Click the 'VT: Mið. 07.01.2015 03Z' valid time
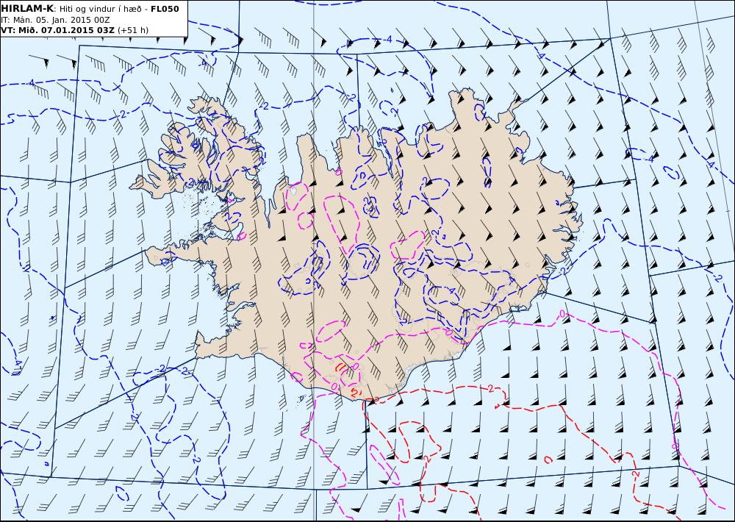The width and height of the screenshot is (735, 522). 57,30
